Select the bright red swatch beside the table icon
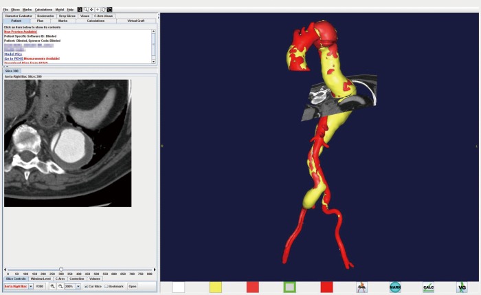Viewport: 481px width, 295px height. tap(326, 287)
